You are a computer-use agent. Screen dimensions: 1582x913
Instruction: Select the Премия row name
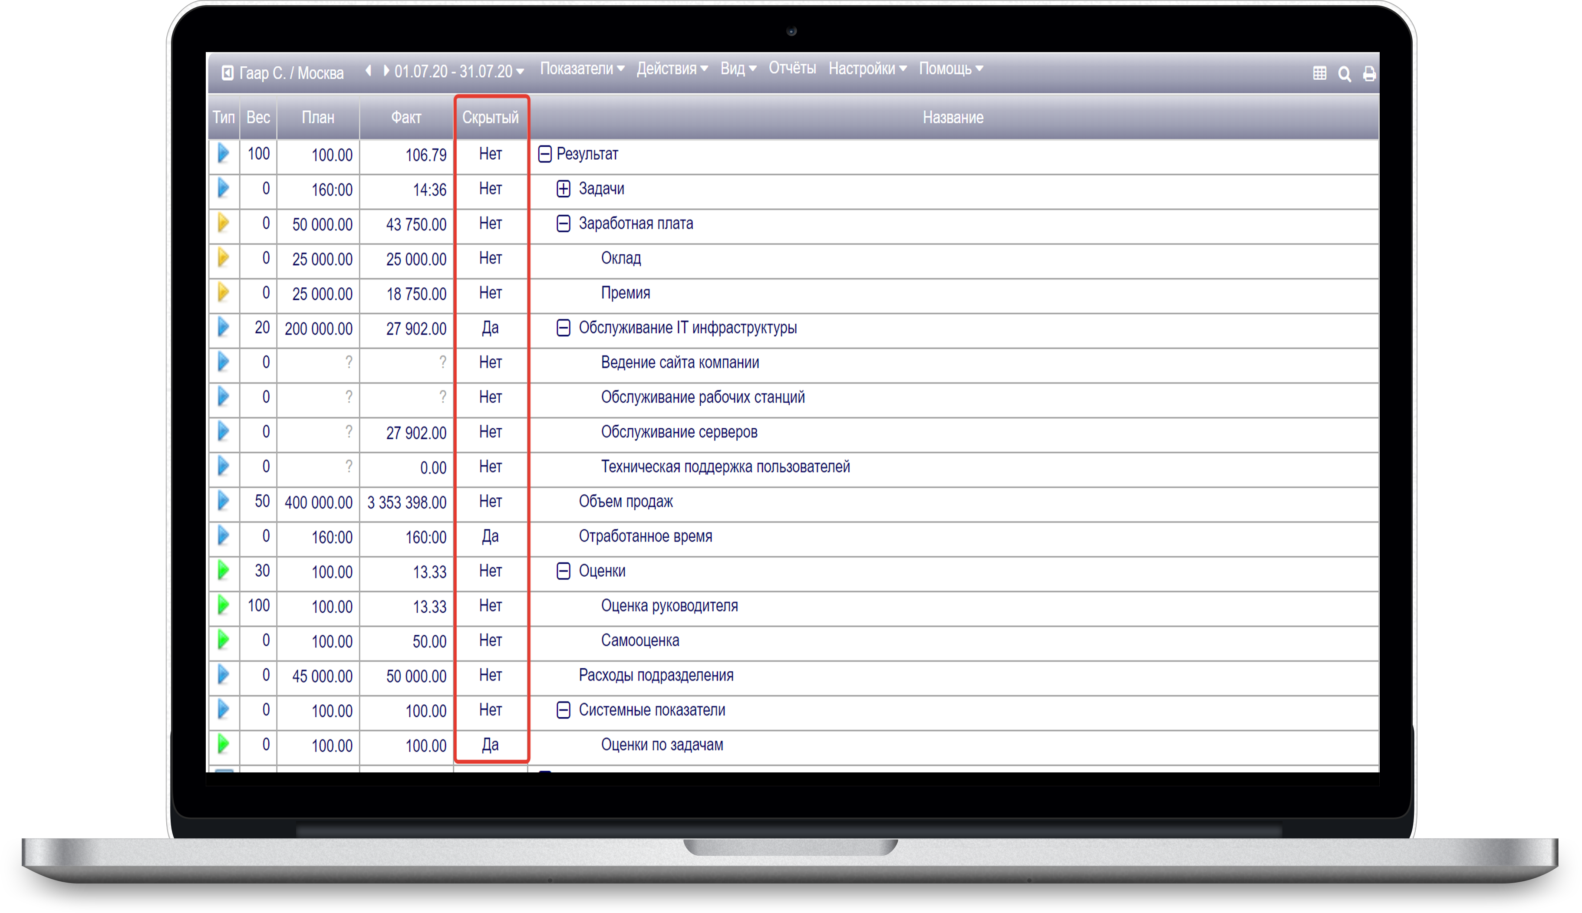tap(626, 293)
